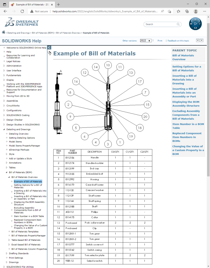Click the home icon in breadcrumb
210x268 pixels.
(x=3, y=32)
